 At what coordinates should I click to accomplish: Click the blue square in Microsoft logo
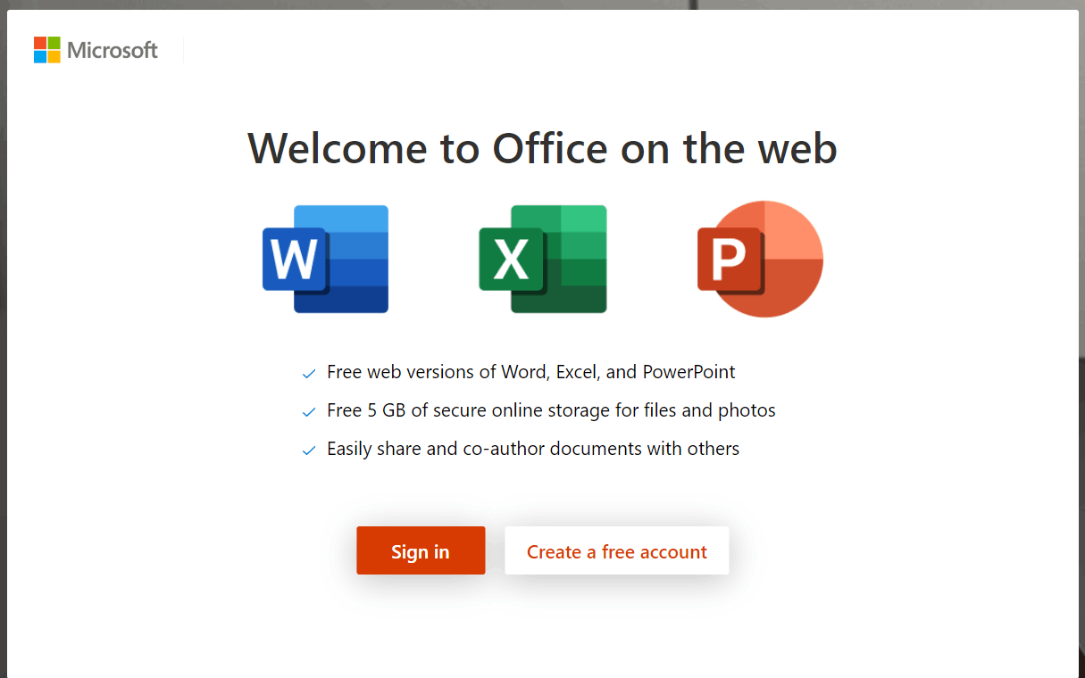[40, 57]
